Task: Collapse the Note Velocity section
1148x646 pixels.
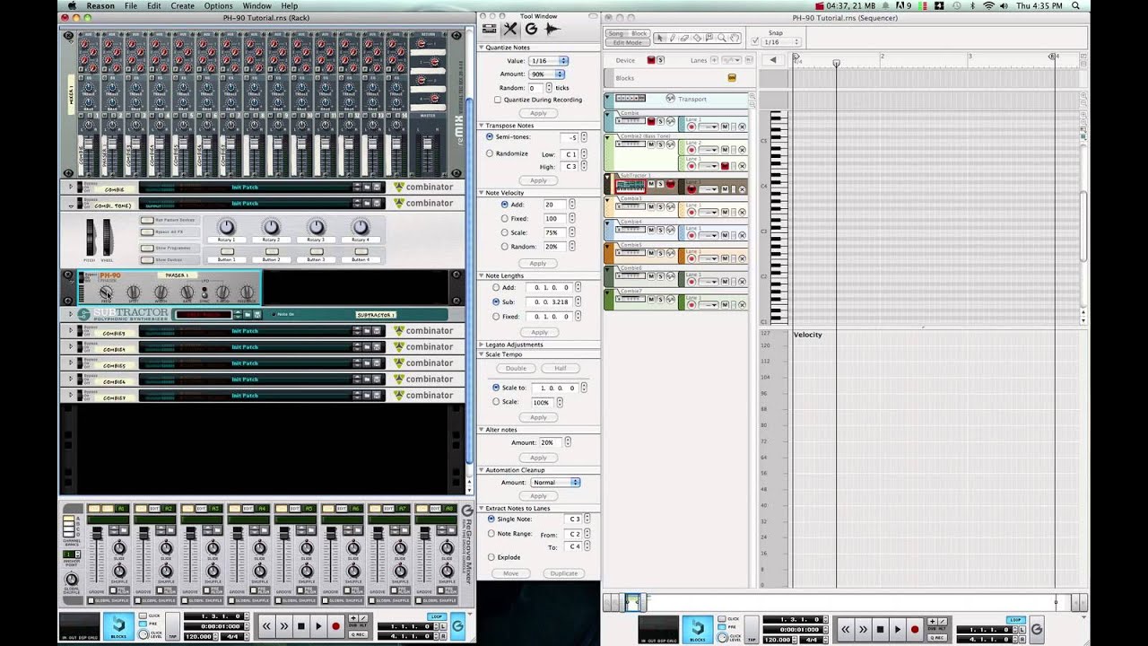Action: point(481,193)
